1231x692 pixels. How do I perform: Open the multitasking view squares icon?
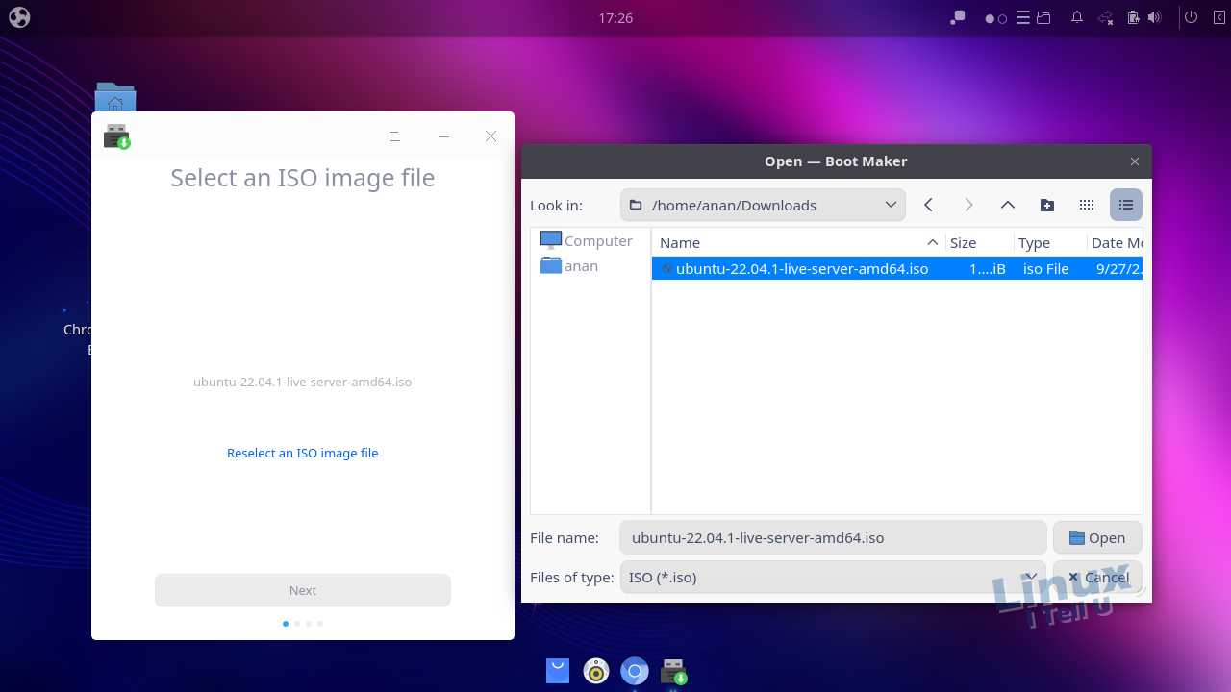click(957, 17)
